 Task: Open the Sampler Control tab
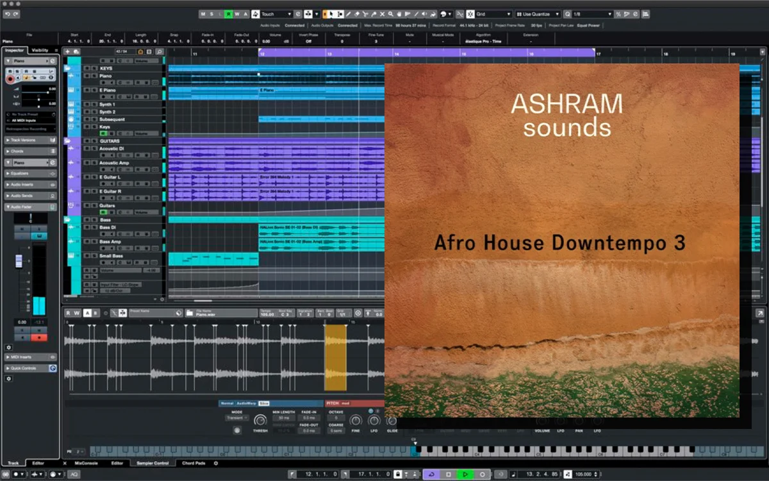click(153, 463)
